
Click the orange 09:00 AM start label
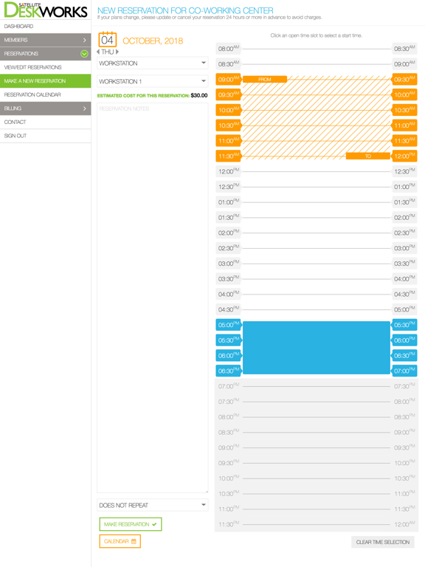[229, 79]
